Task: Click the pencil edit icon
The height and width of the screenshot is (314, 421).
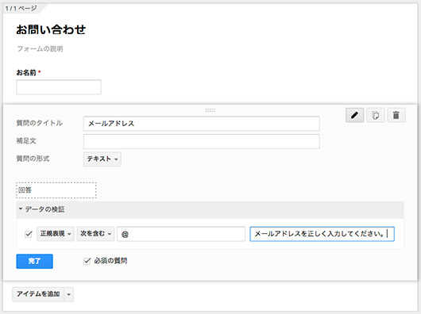Action: pyautogui.click(x=355, y=115)
